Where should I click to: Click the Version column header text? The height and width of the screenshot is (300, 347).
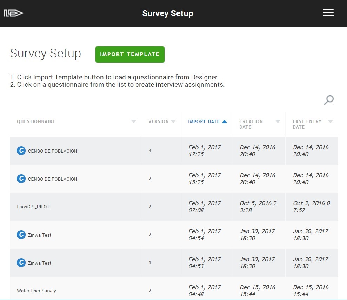point(159,121)
